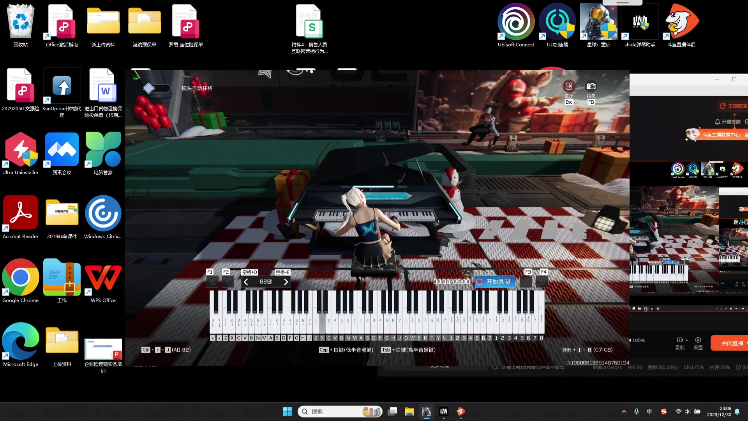Launch Windows_Citrix shortcut
The height and width of the screenshot is (421, 748).
click(103, 218)
